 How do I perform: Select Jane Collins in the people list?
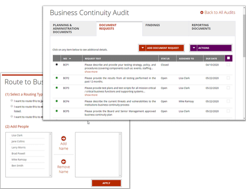pyautogui.click(x=18, y=142)
